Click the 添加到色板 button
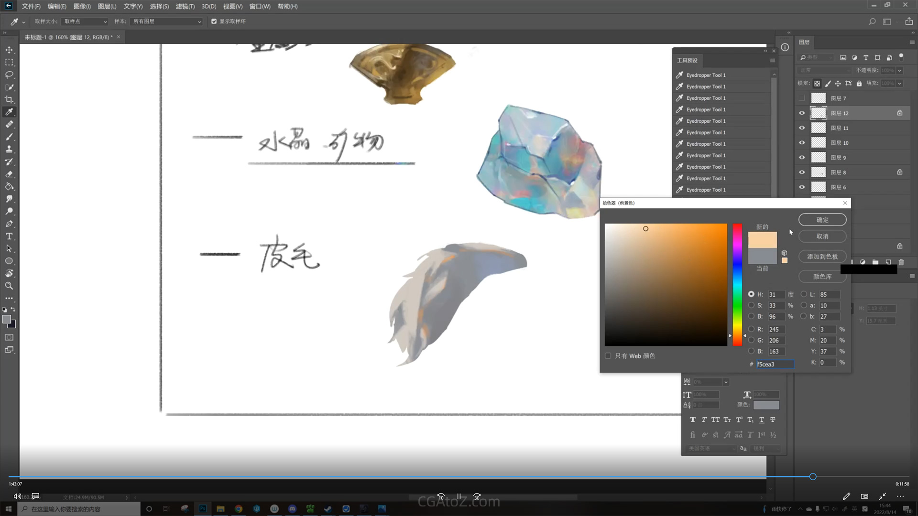 (x=822, y=257)
